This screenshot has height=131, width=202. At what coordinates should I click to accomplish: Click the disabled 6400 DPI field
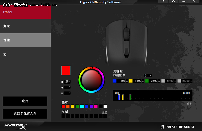pyautogui.click(x=170, y=81)
